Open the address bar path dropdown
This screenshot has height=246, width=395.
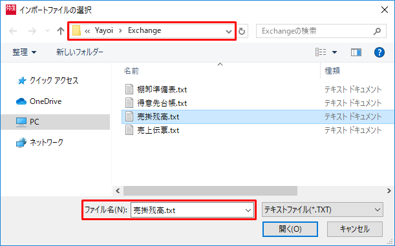[x=228, y=32]
